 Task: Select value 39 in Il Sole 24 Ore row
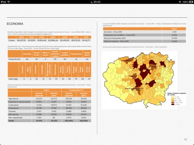click(x=55, y=59)
